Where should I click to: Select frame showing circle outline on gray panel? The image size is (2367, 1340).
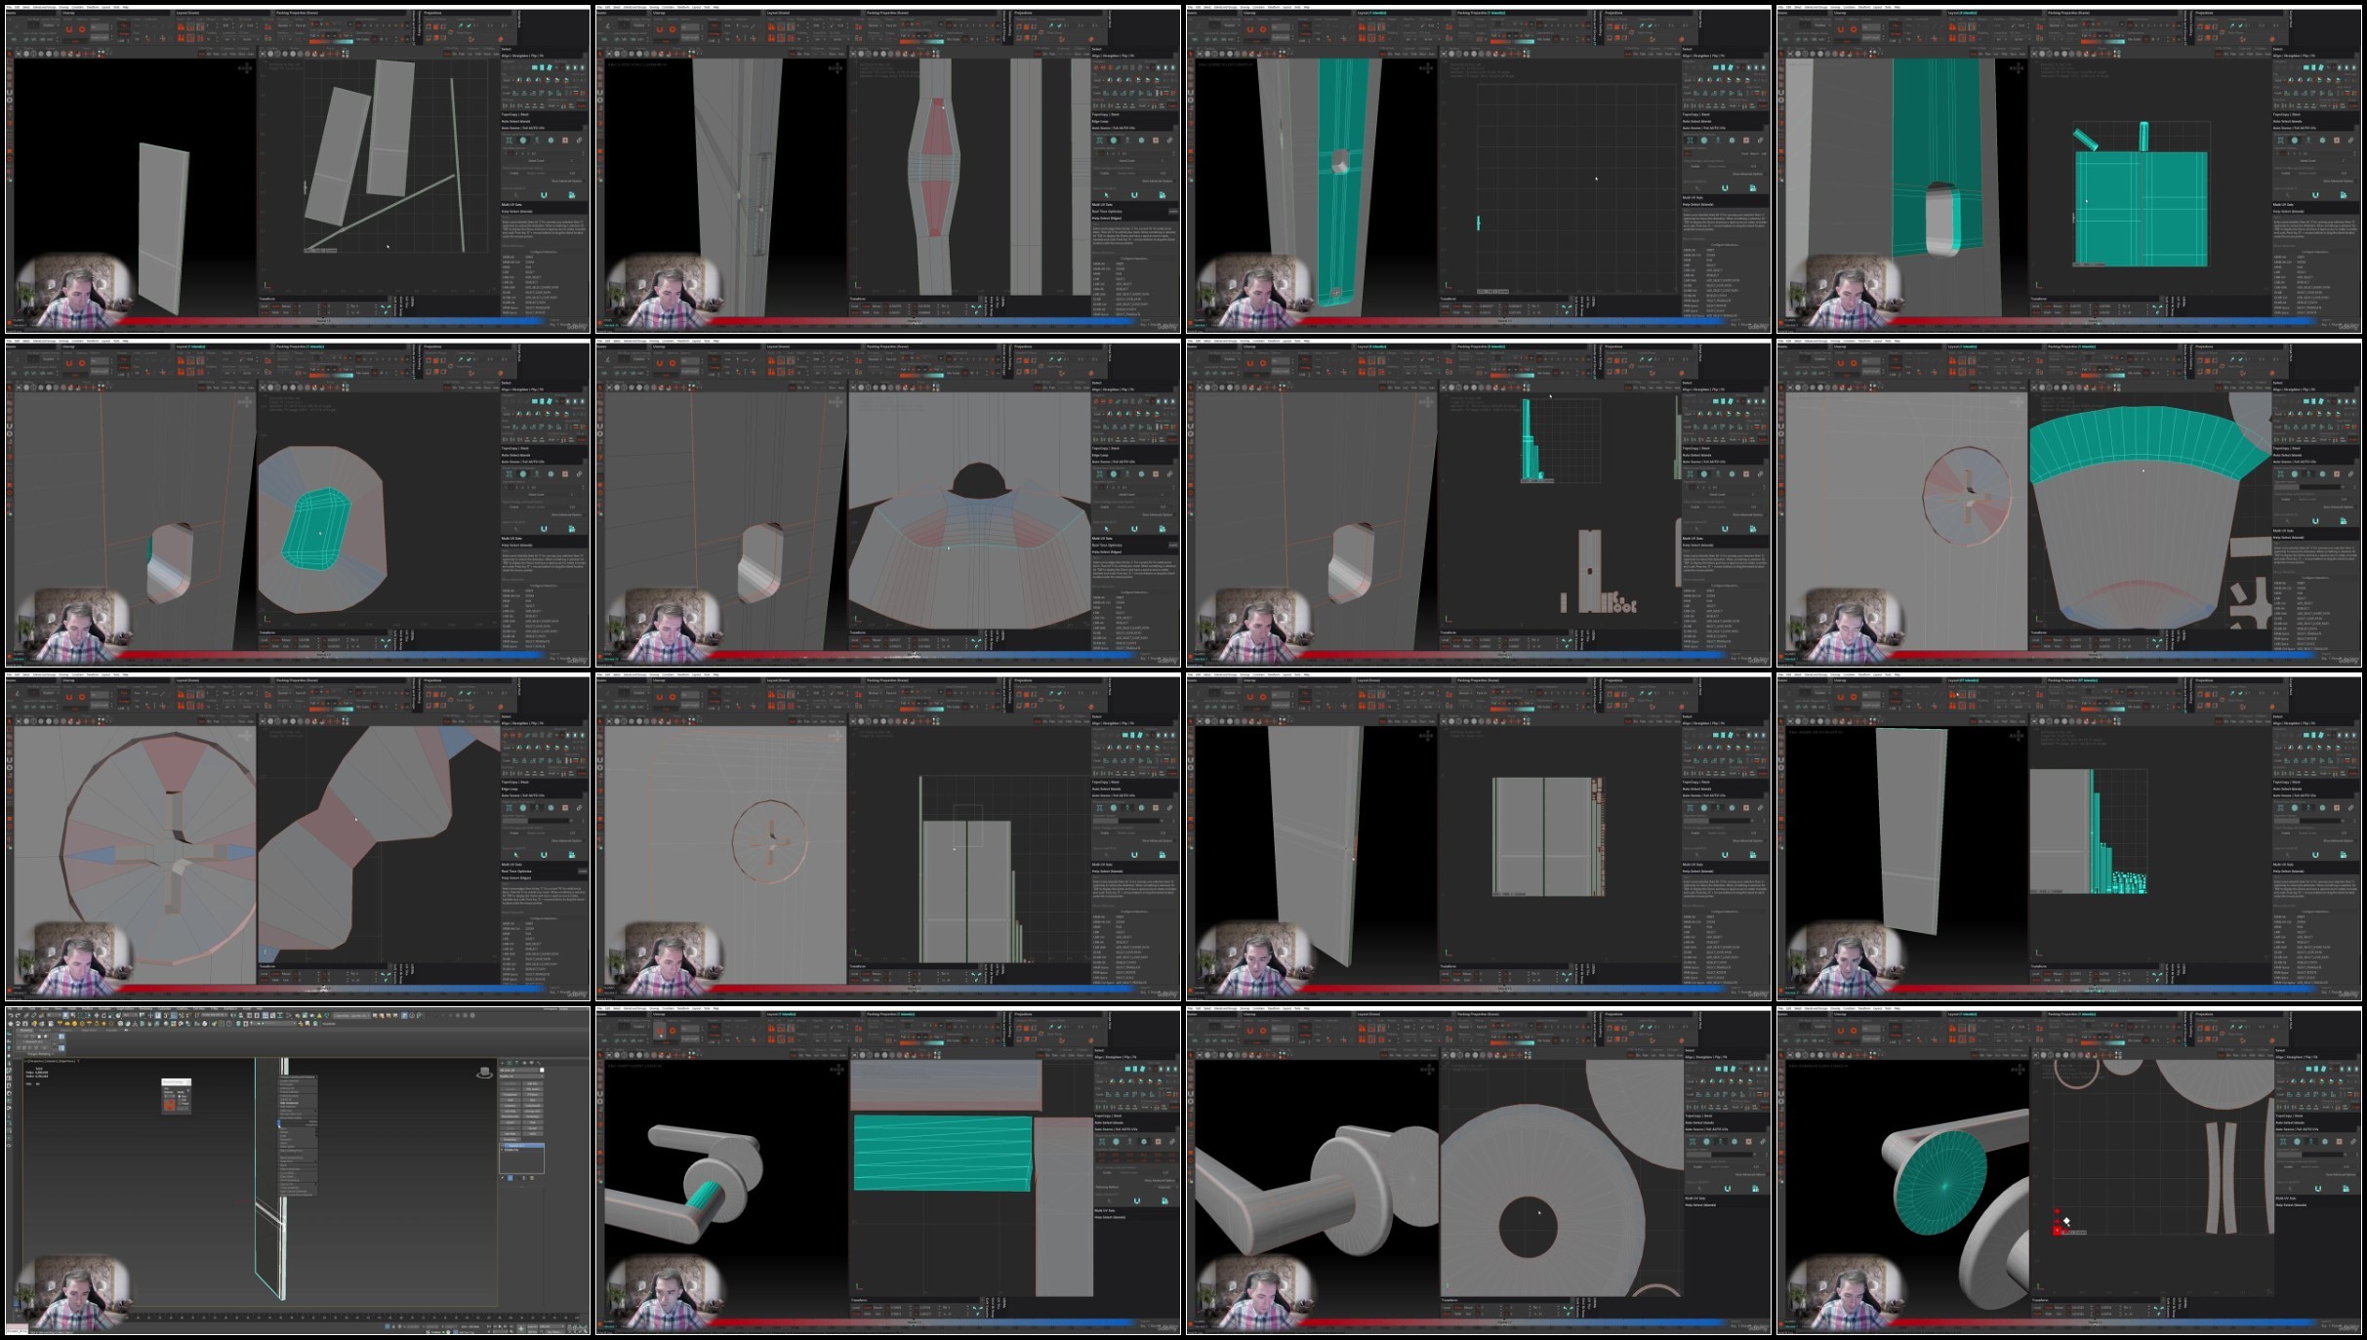[888, 836]
